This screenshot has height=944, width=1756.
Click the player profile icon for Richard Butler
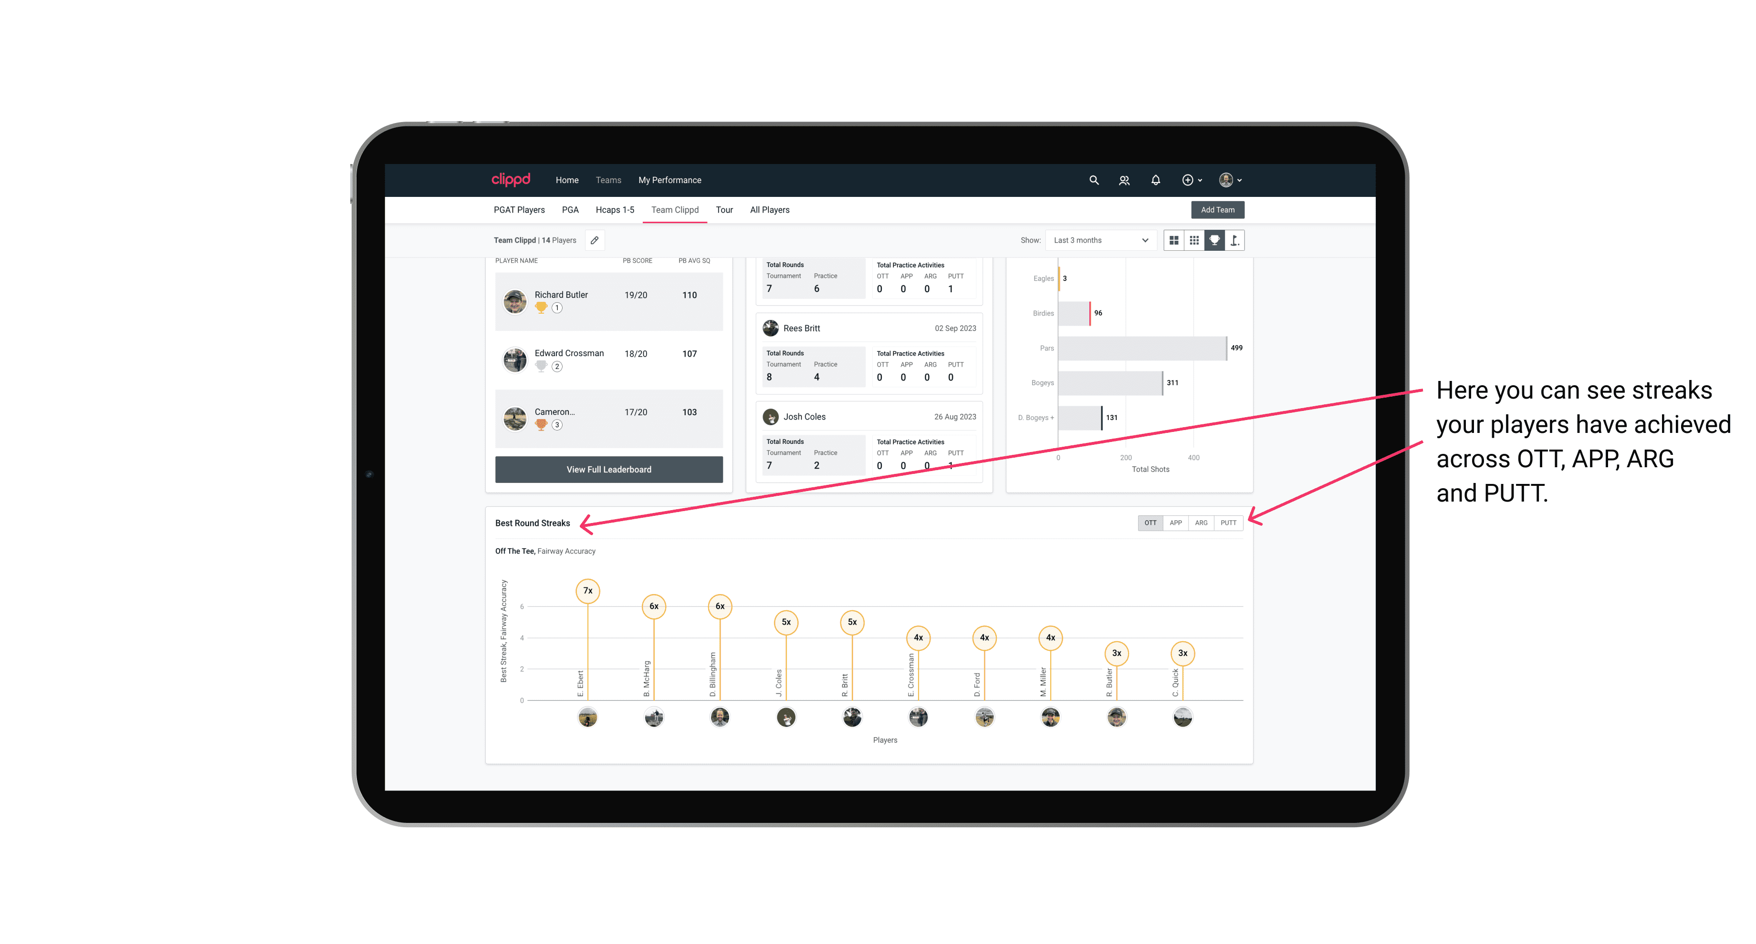516,300
